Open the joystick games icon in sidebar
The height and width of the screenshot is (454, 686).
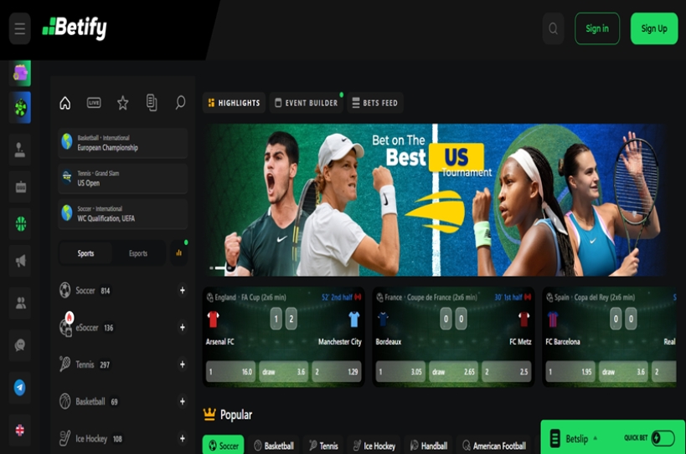tap(20, 150)
